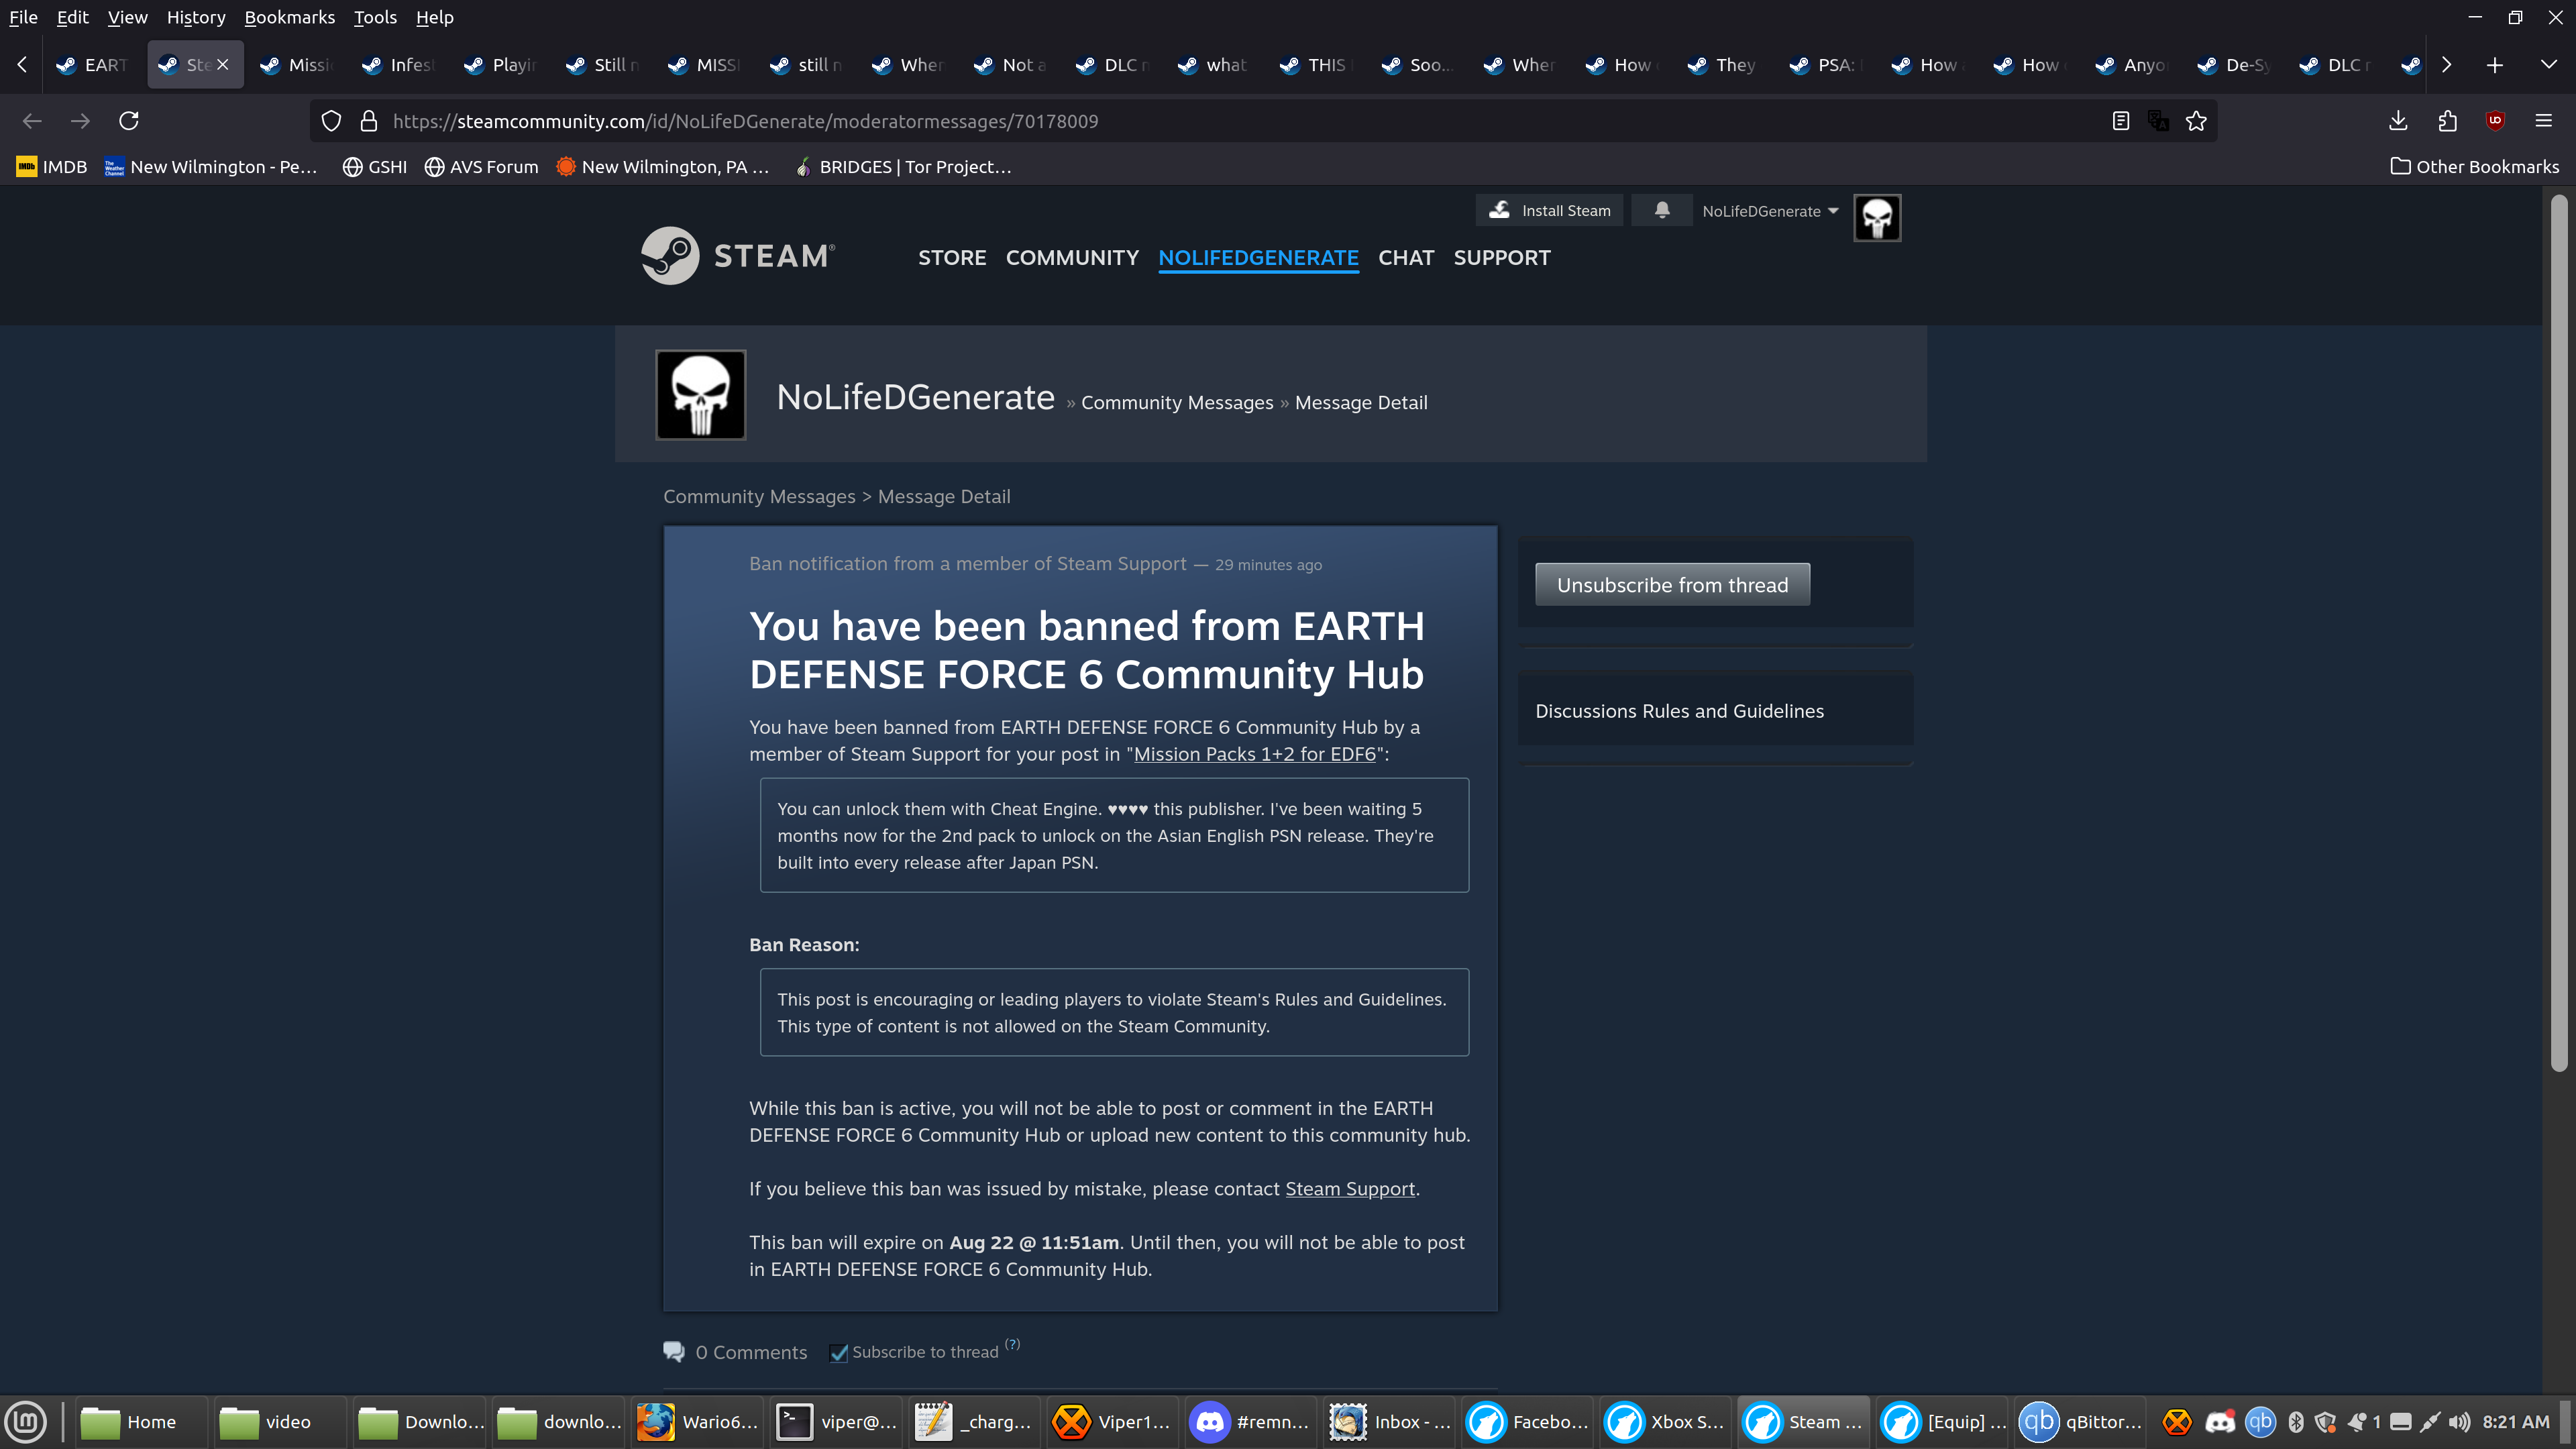Open the extensions puzzle icon

(2447, 121)
